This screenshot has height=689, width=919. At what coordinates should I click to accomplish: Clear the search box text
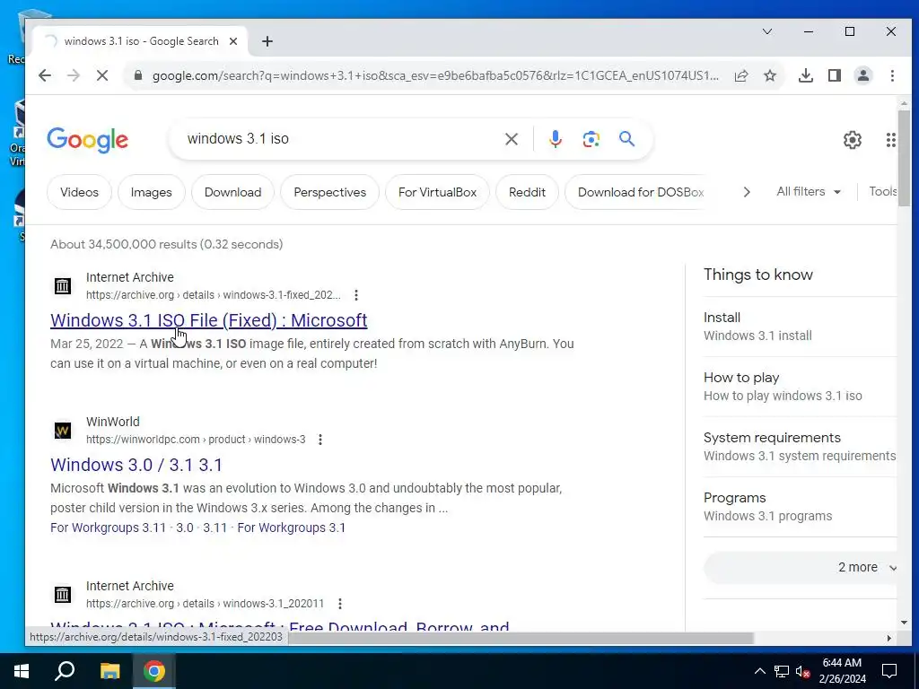(511, 139)
